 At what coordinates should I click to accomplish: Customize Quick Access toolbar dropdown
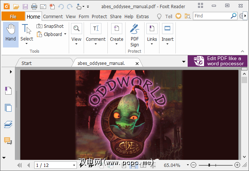pos(88,7)
